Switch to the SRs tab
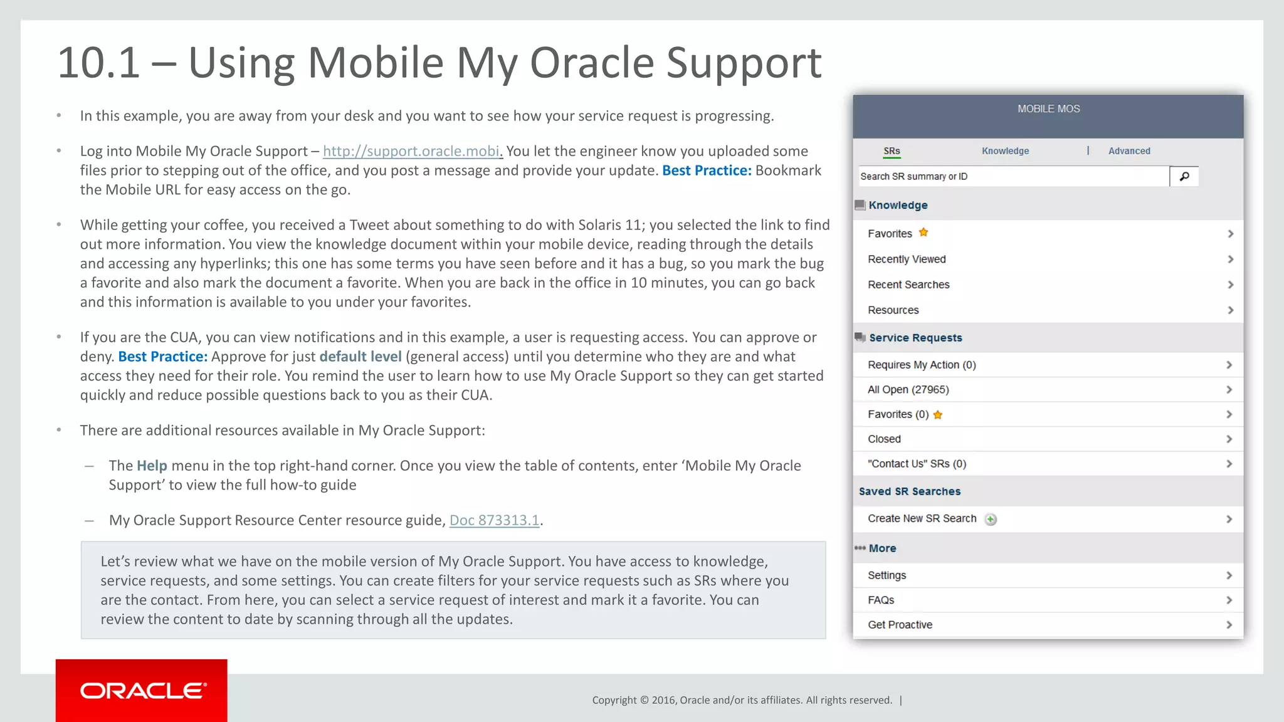Screen dimensions: 1284x722 tap(892, 151)
